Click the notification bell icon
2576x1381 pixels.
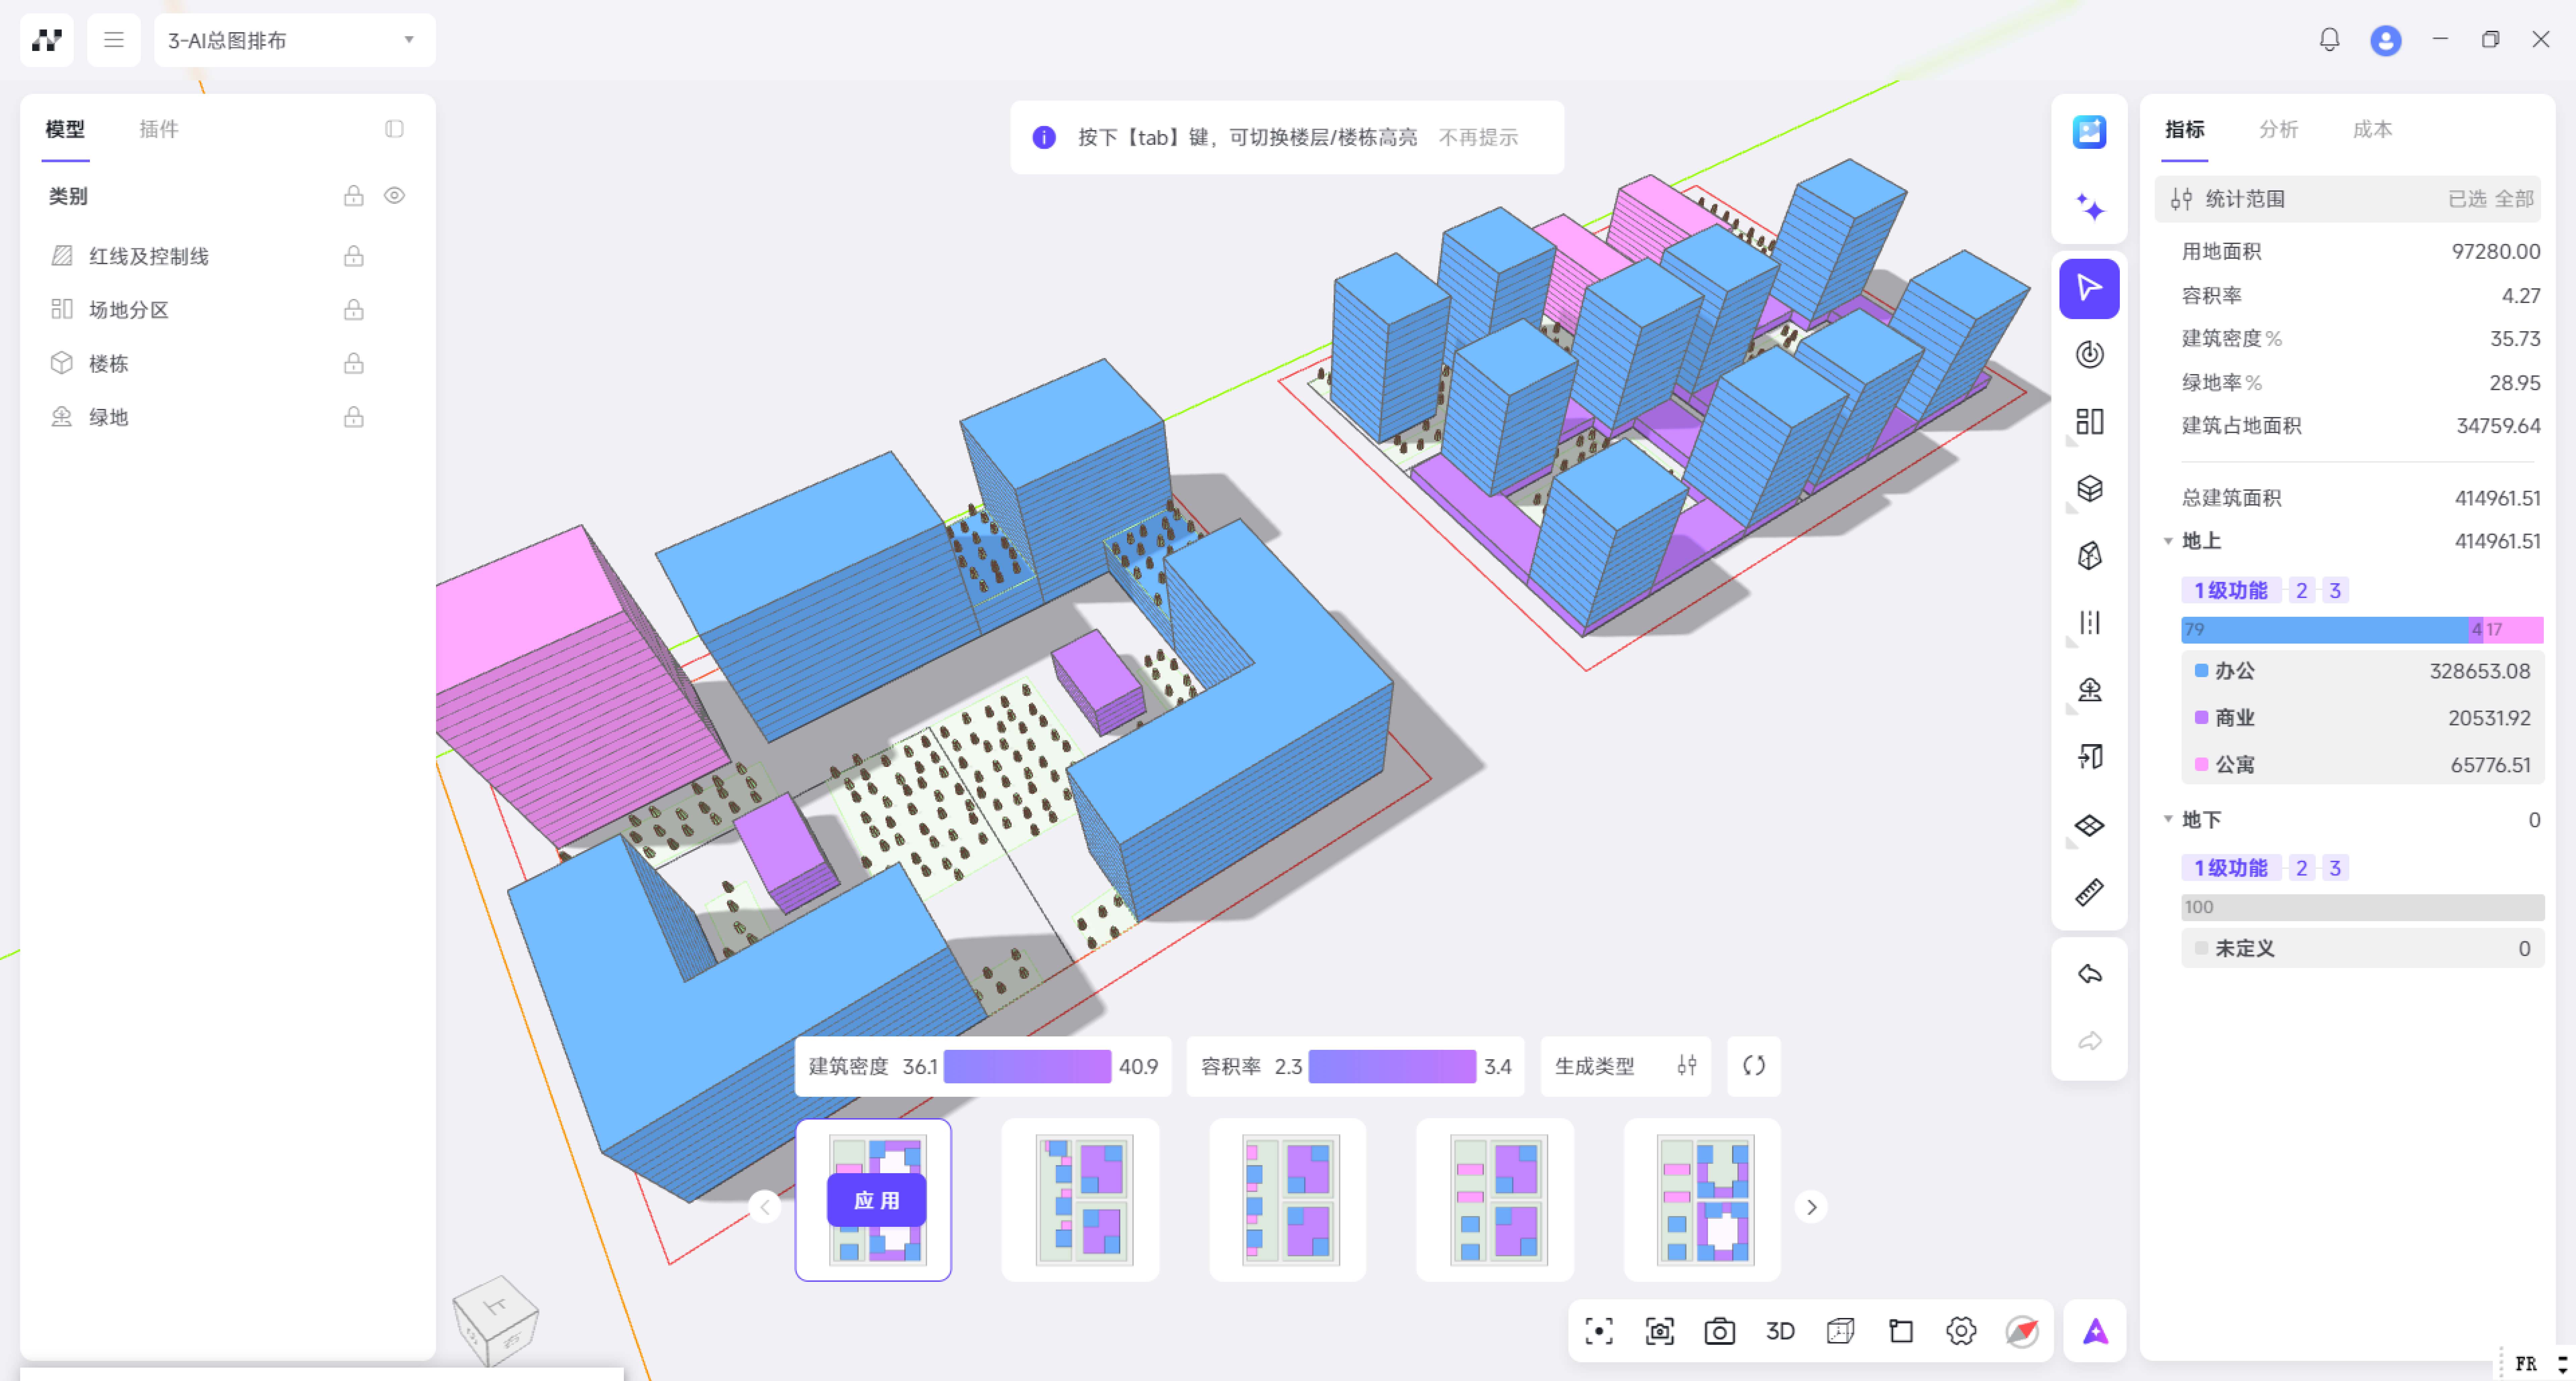[2329, 40]
